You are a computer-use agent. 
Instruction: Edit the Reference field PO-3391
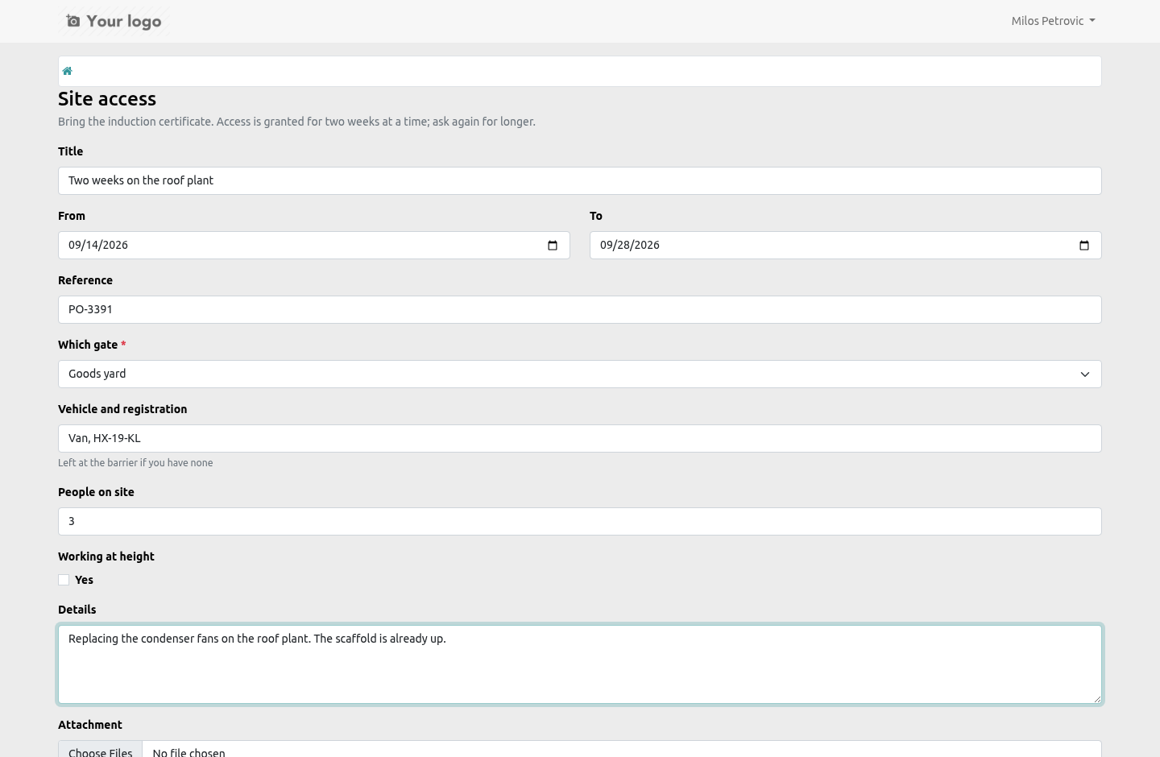point(580,310)
